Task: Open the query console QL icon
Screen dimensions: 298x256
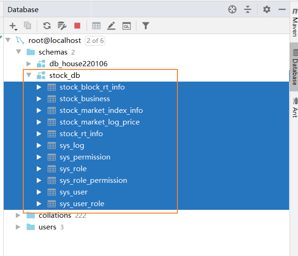Action: click(x=127, y=26)
